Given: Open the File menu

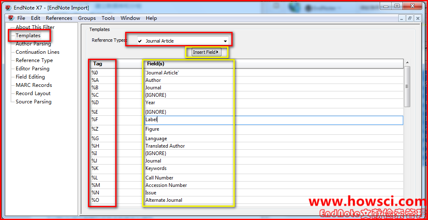Looking at the screenshot, I should (x=21, y=18).
